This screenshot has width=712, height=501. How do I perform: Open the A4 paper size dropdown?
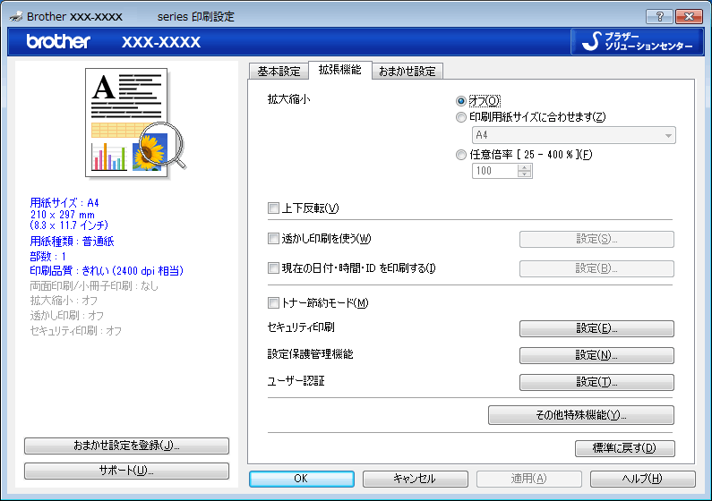pos(574,135)
